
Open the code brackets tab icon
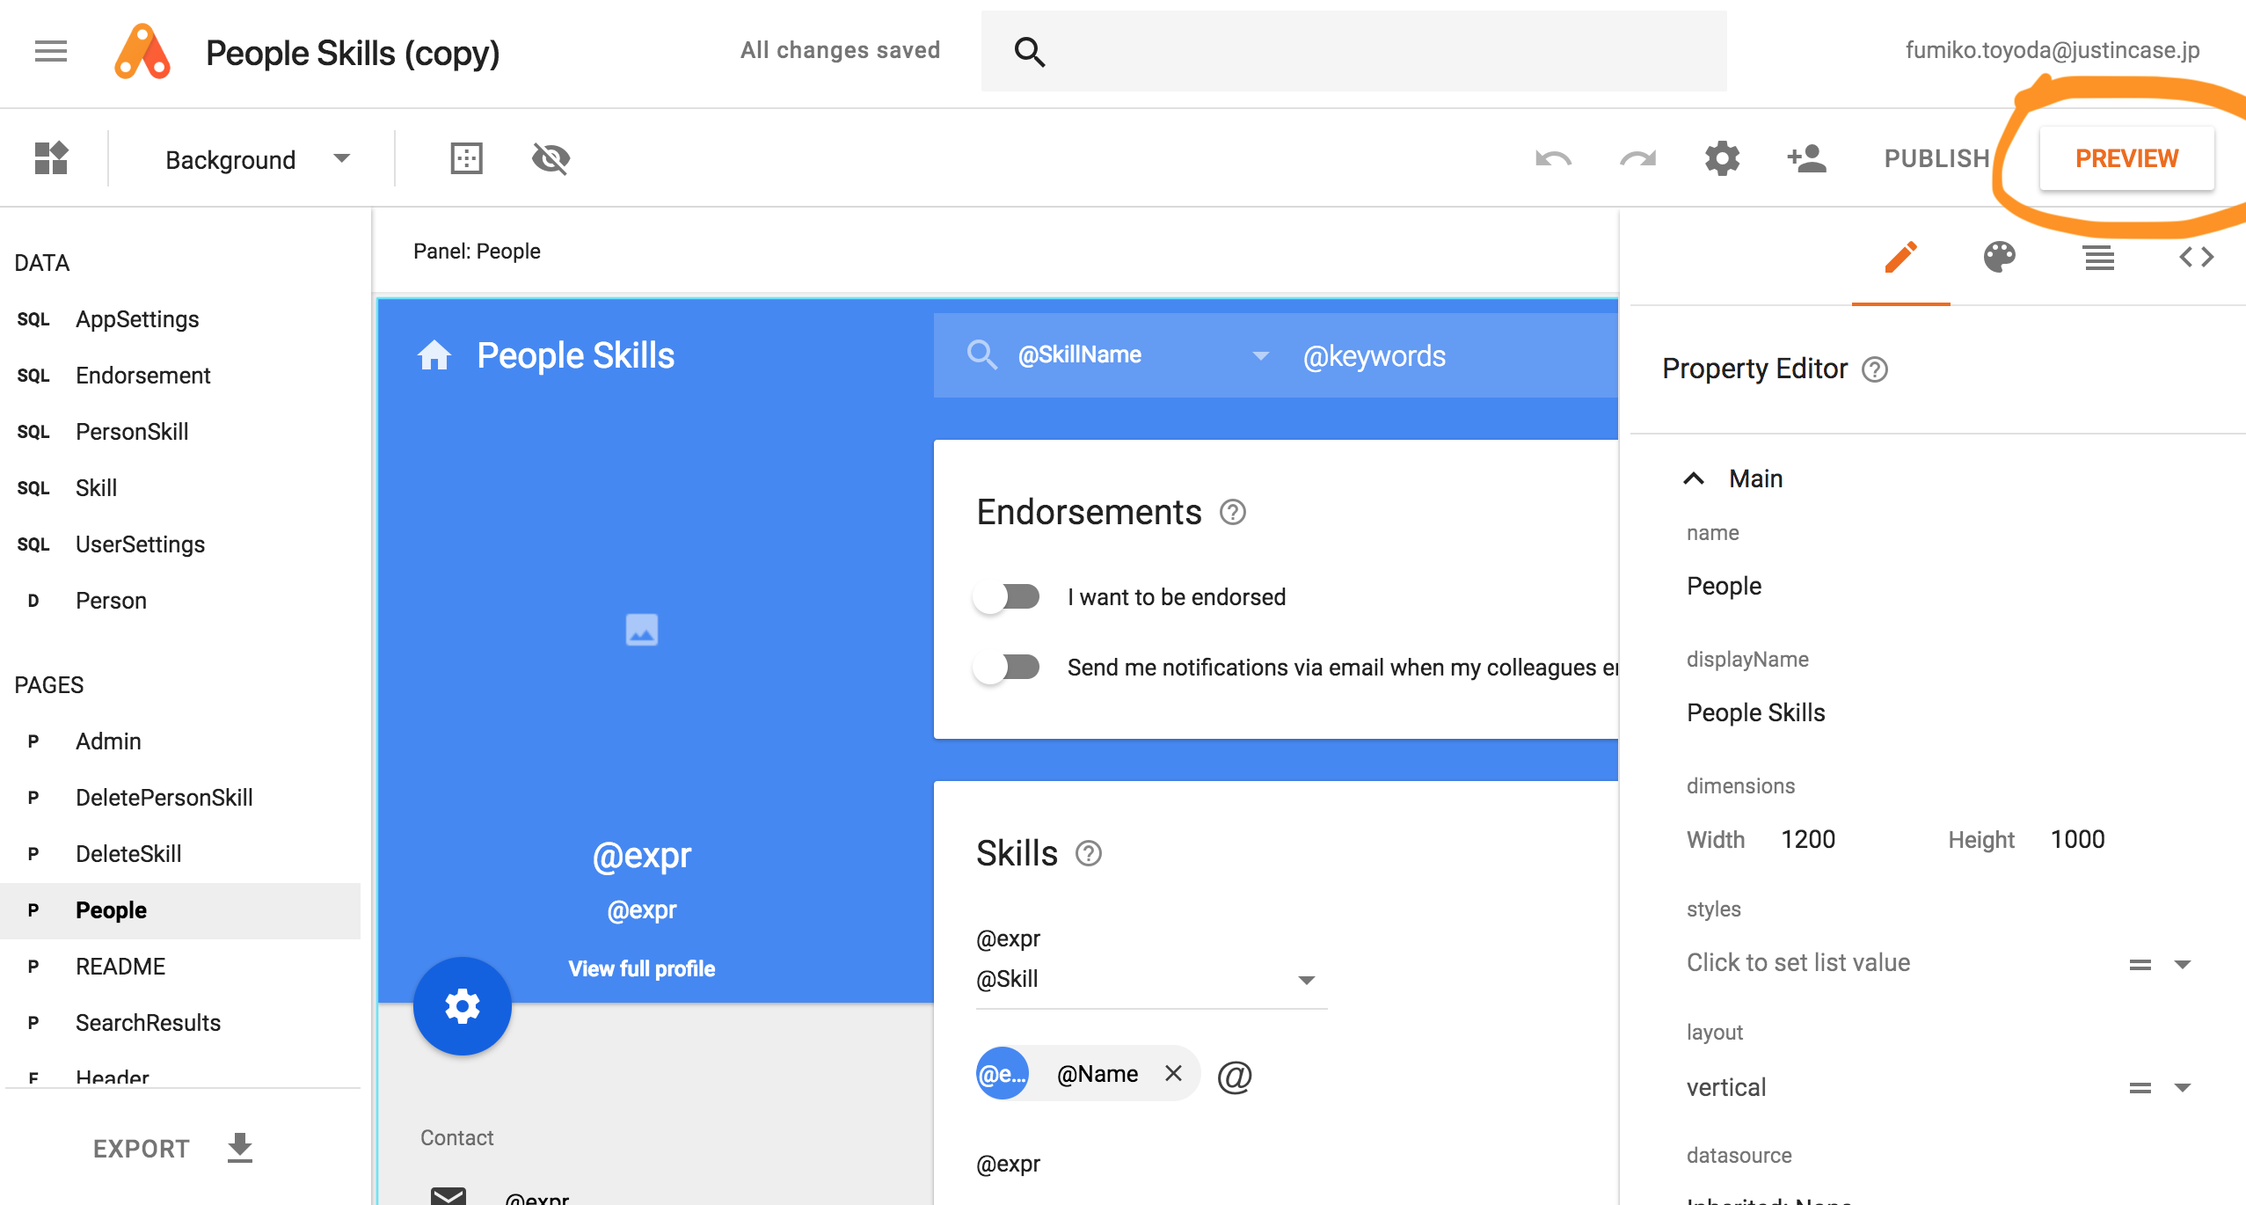point(2196,258)
